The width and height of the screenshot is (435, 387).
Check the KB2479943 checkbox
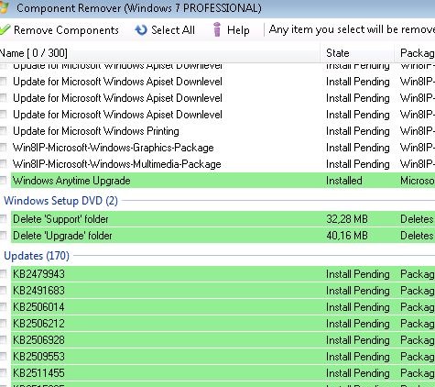[3, 274]
